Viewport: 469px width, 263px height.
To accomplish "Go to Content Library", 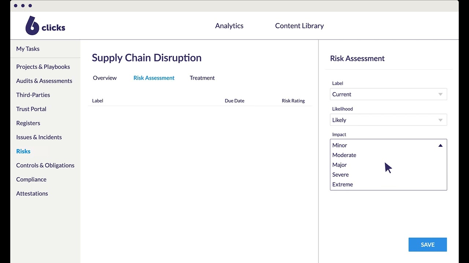I will 299,26.
